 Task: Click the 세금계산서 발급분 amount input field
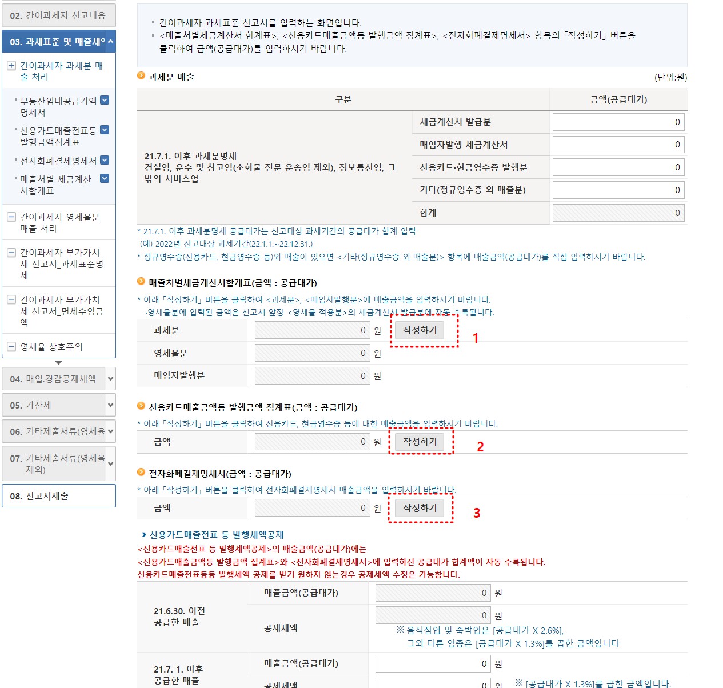tap(618, 122)
